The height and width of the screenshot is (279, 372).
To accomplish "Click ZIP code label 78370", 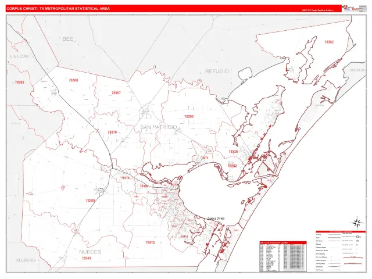I will [x=112, y=132].
